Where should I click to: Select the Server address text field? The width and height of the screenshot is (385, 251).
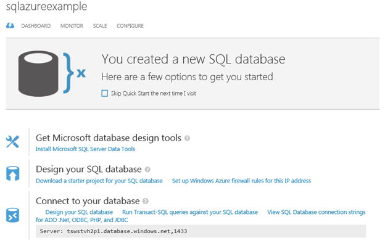pyautogui.click(x=201, y=231)
